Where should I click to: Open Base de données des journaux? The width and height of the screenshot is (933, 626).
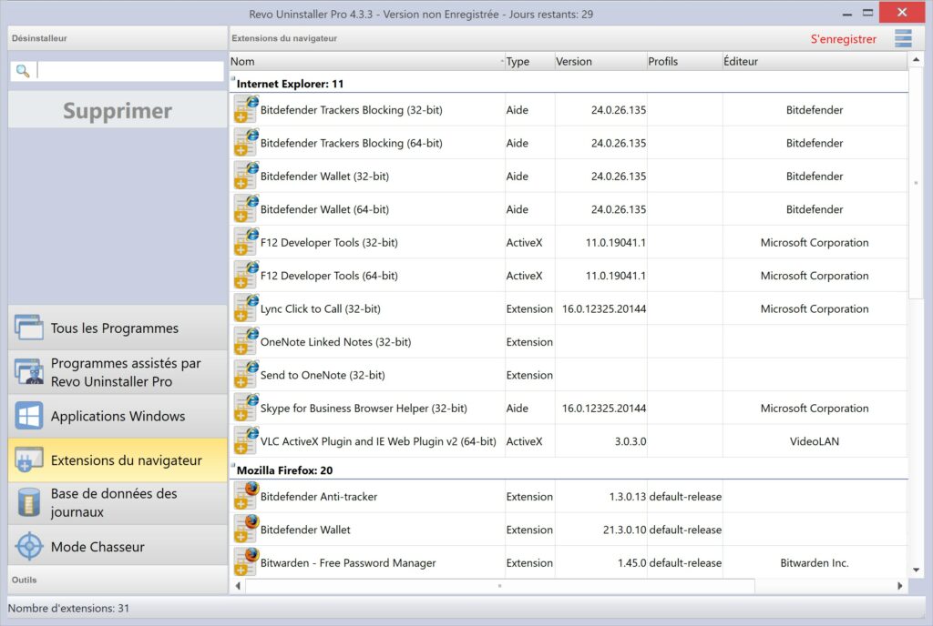click(118, 502)
